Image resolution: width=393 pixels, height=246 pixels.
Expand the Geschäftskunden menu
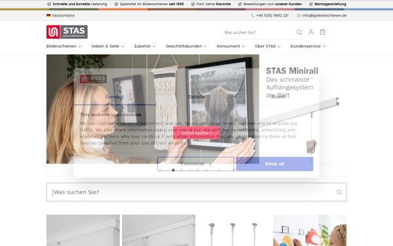click(186, 46)
